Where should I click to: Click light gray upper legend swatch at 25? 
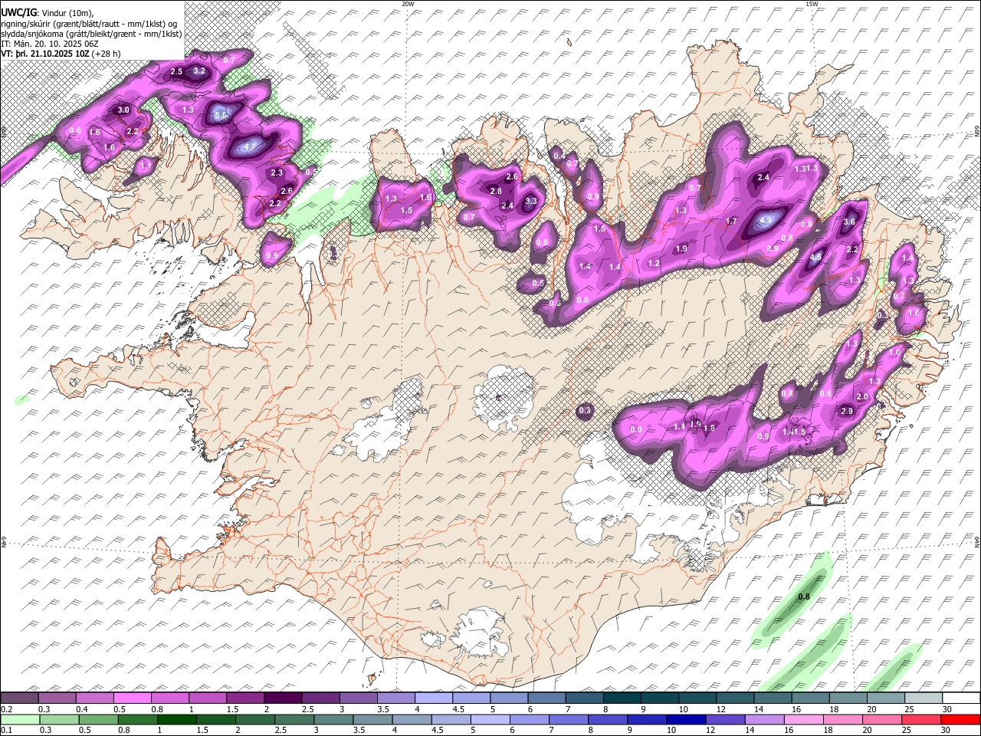922,698
